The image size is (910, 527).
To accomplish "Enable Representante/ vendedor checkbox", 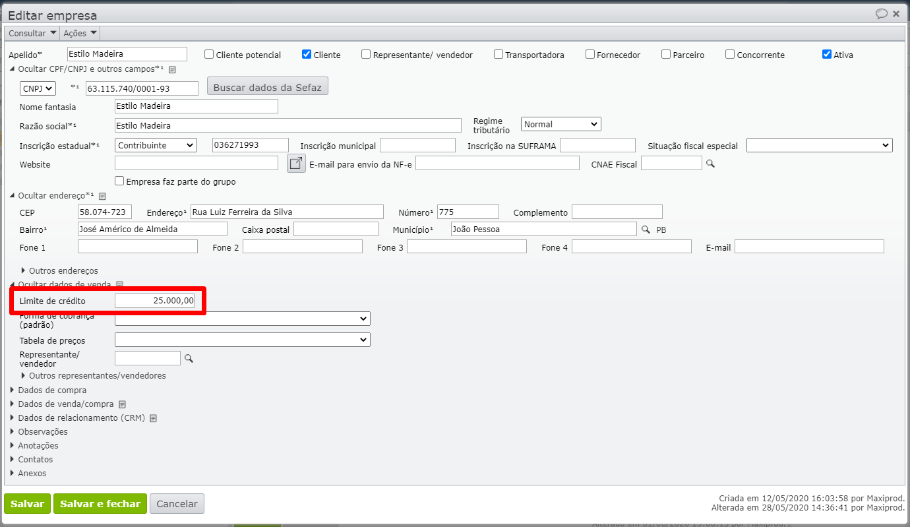I will point(366,55).
